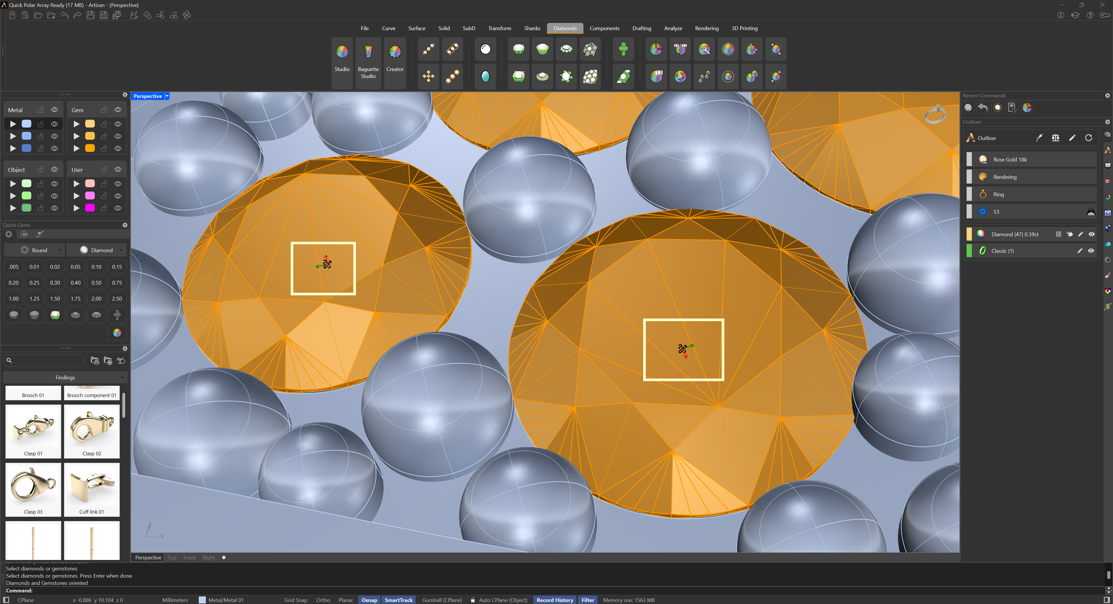Screen dimensions: 1113x604
Task: Open the Diamond material dropdown
Action: (96, 250)
